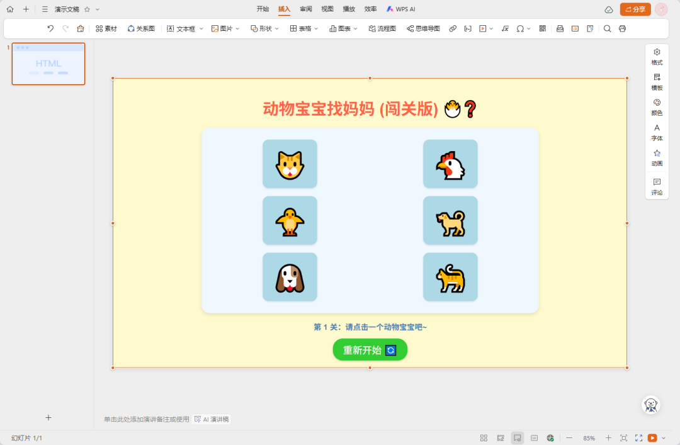Open the Animation panel in the sidebar

pyautogui.click(x=657, y=158)
